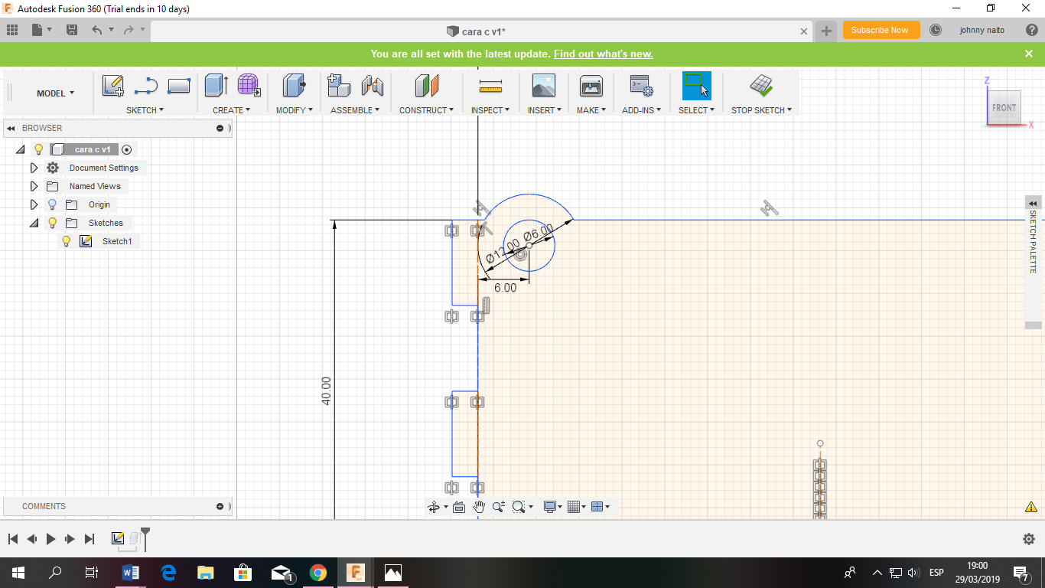Image resolution: width=1045 pixels, height=588 pixels.
Task: Click the johnny naito account name
Action: [x=982, y=30]
